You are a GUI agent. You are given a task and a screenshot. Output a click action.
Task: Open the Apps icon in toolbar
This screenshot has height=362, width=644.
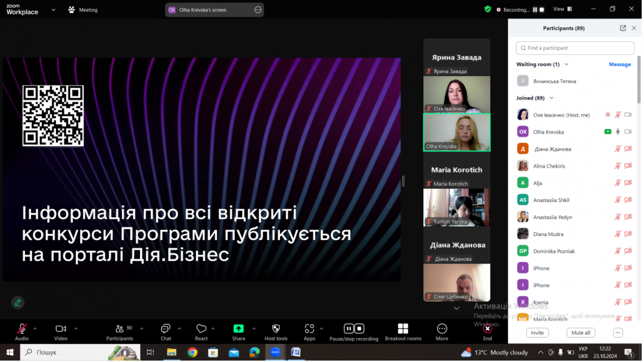coord(309,328)
